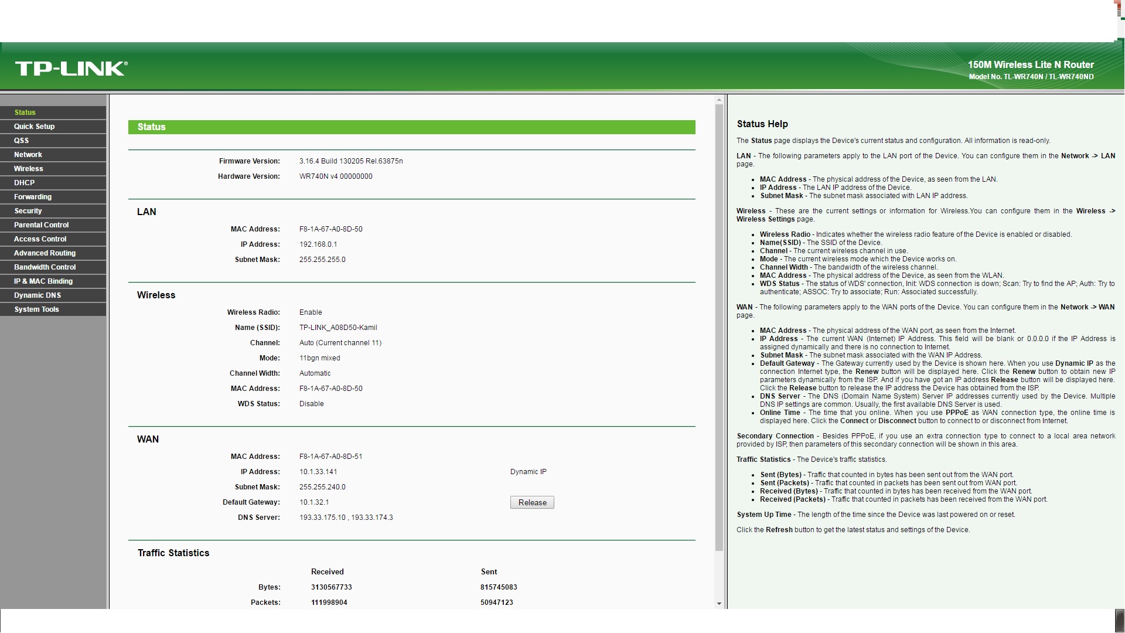Click sent bytes 815745083
This screenshot has width=1125, height=633.
499,587
